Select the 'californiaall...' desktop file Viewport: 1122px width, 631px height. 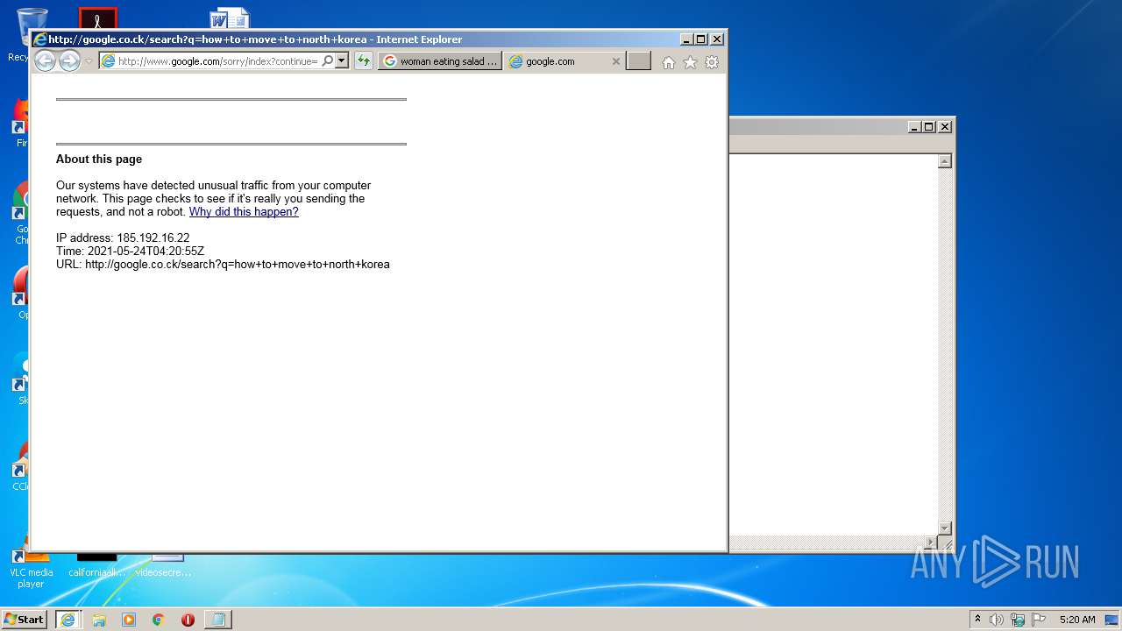(97, 565)
